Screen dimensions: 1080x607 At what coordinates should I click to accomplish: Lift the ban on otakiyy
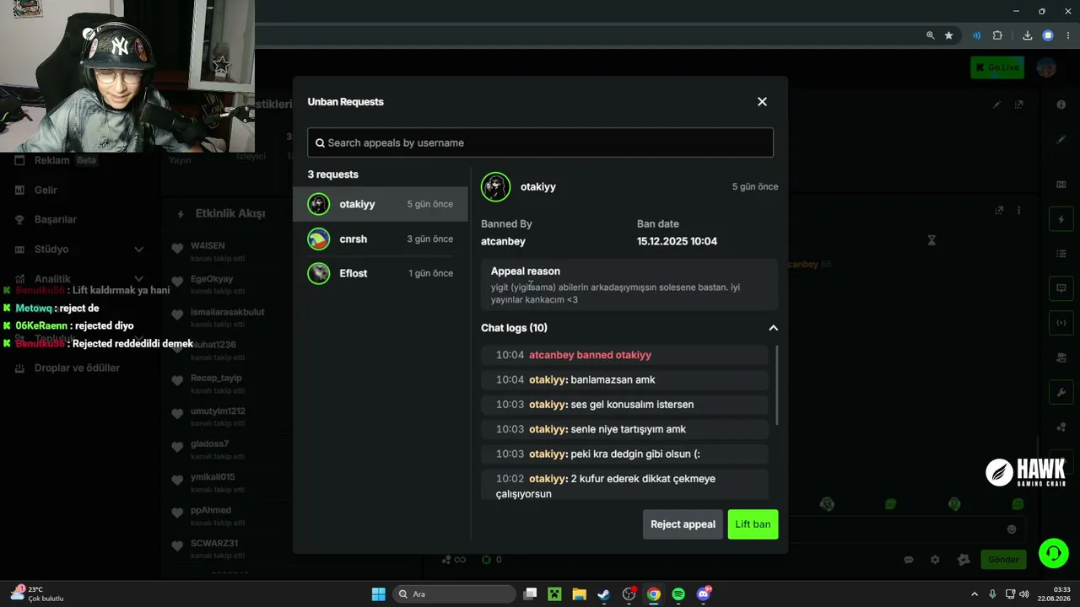pyautogui.click(x=753, y=524)
